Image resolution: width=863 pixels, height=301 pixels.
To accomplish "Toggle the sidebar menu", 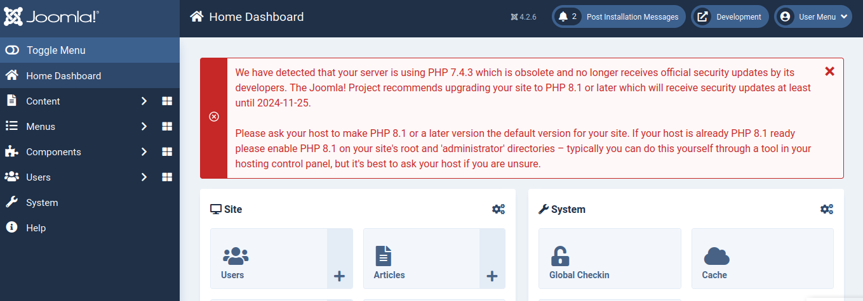I will 90,50.
